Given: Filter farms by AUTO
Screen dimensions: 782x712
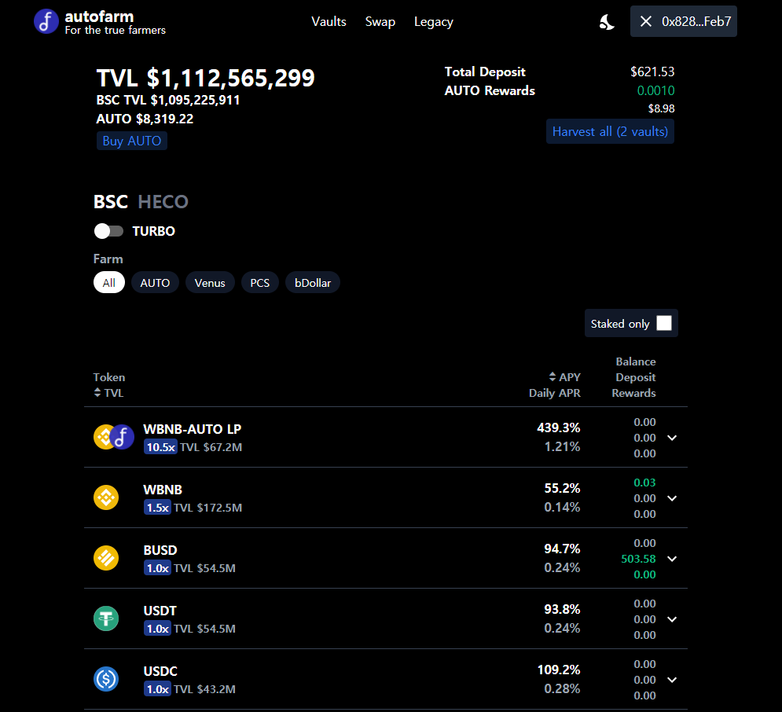Looking at the screenshot, I should [155, 283].
